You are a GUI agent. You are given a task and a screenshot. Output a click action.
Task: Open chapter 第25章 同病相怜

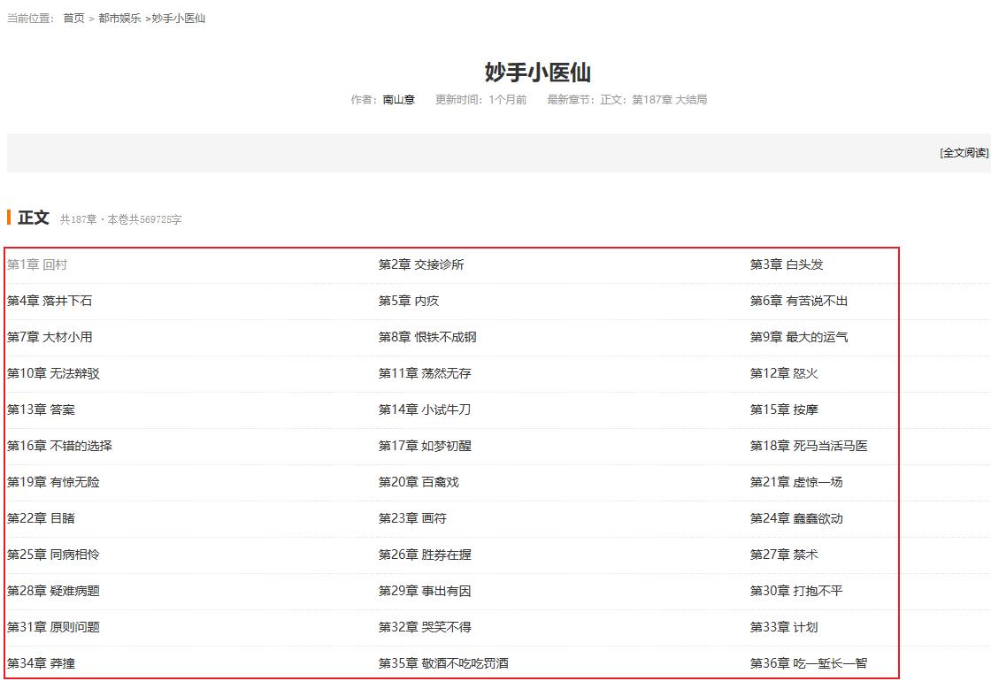(53, 555)
